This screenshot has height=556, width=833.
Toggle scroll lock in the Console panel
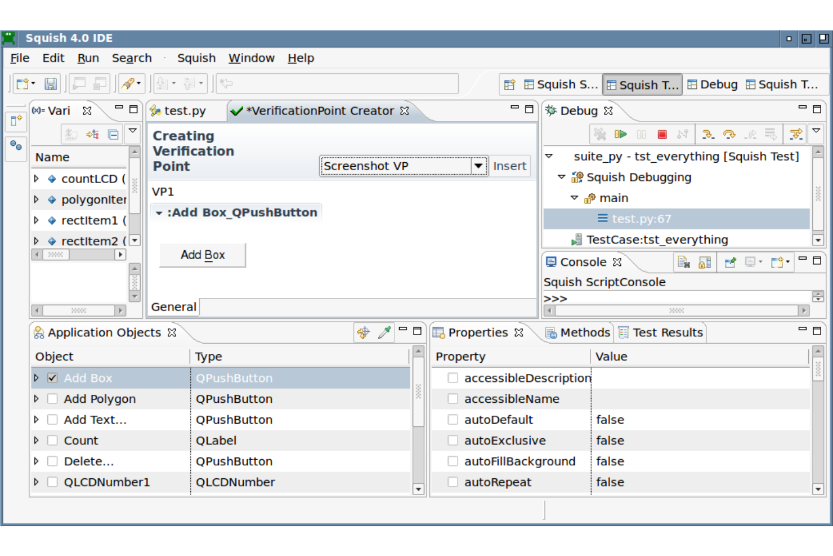point(704,262)
